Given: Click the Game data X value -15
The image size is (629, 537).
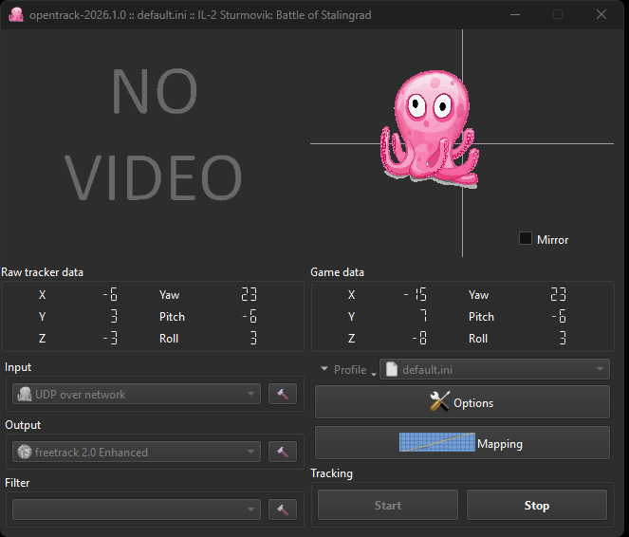Looking at the screenshot, I should click(416, 294).
